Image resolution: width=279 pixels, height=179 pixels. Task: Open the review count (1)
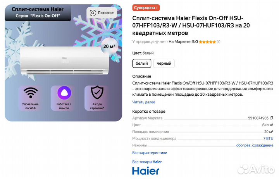(218, 42)
